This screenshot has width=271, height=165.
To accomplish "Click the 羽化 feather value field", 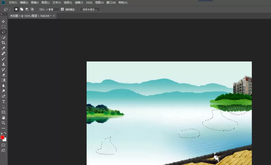I will pyautogui.click(x=53, y=9).
